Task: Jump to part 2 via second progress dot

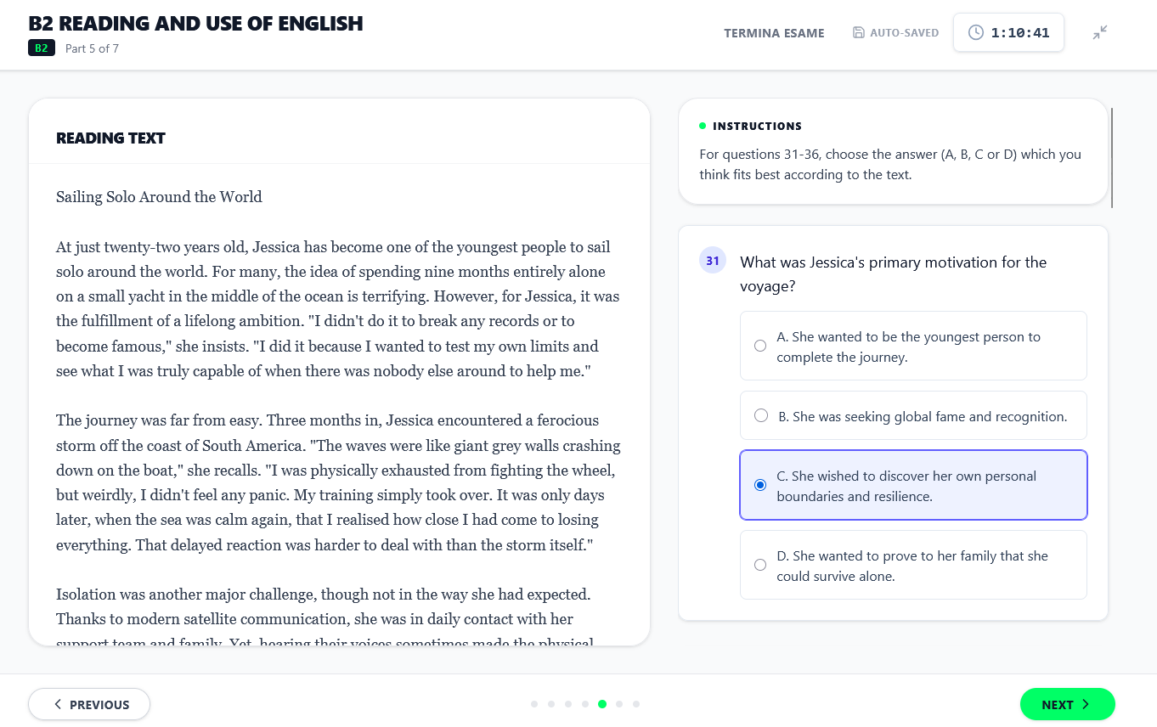Action: (551, 704)
